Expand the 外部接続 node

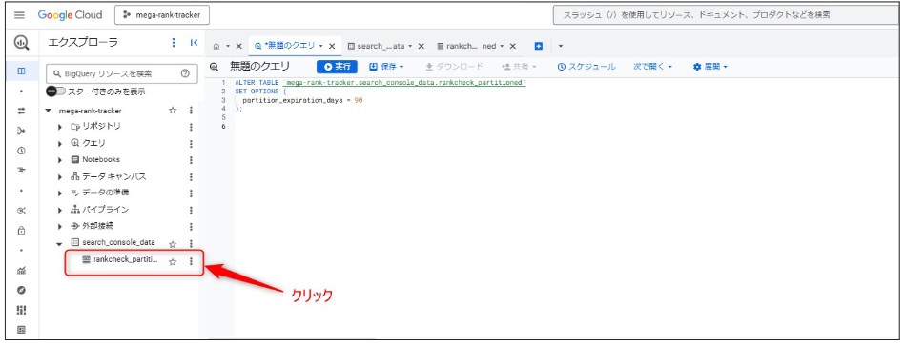point(60,227)
